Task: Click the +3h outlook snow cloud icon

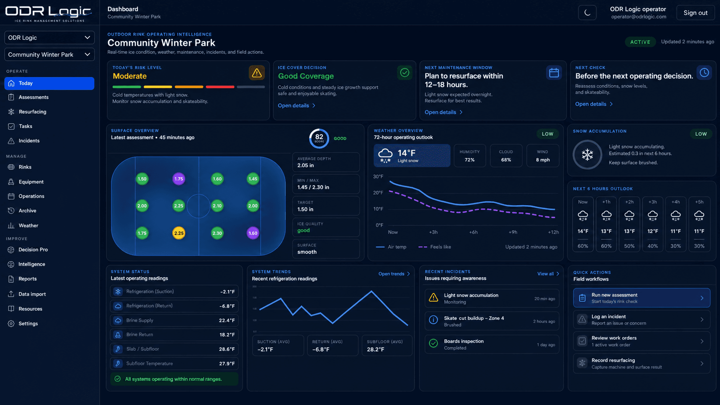Action: 652,215
